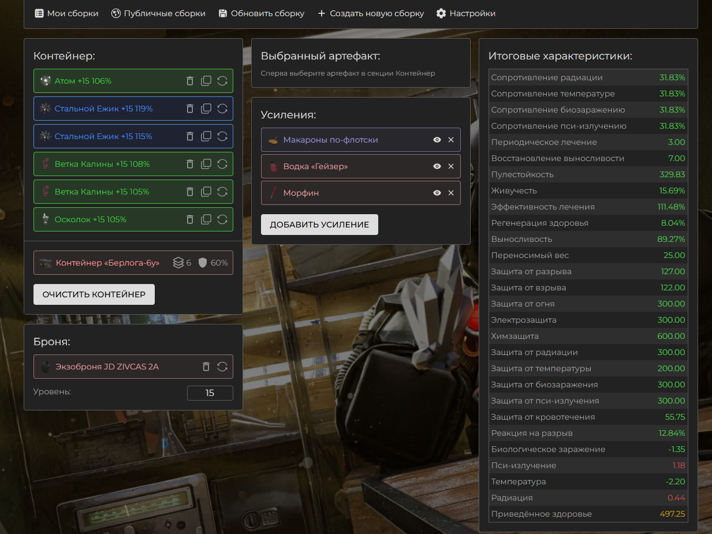Remove the Экзоброня JD ZIVCAS 2A armor

[206, 367]
